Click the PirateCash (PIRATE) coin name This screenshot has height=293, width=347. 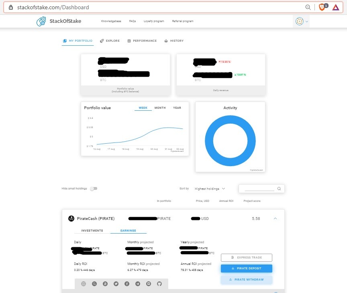(96, 218)
